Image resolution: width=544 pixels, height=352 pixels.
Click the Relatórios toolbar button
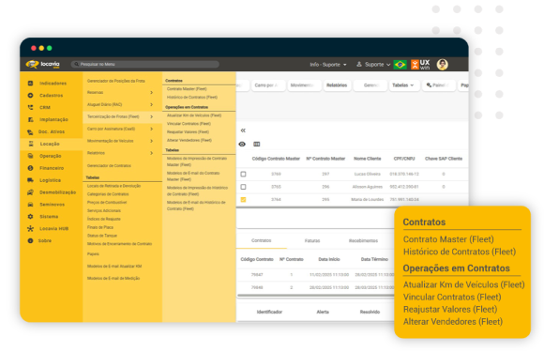click(x=337, y=85)
